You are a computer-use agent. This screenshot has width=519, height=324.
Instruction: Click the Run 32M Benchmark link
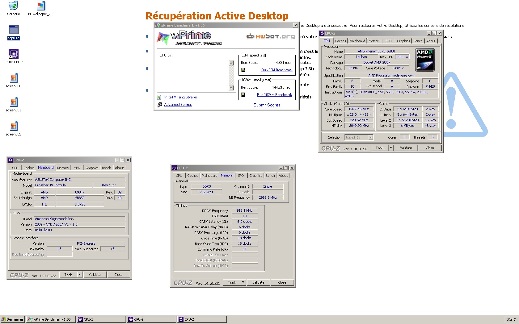277,70
